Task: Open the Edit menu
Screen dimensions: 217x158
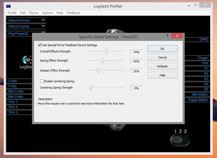Action: click(23, 13)
